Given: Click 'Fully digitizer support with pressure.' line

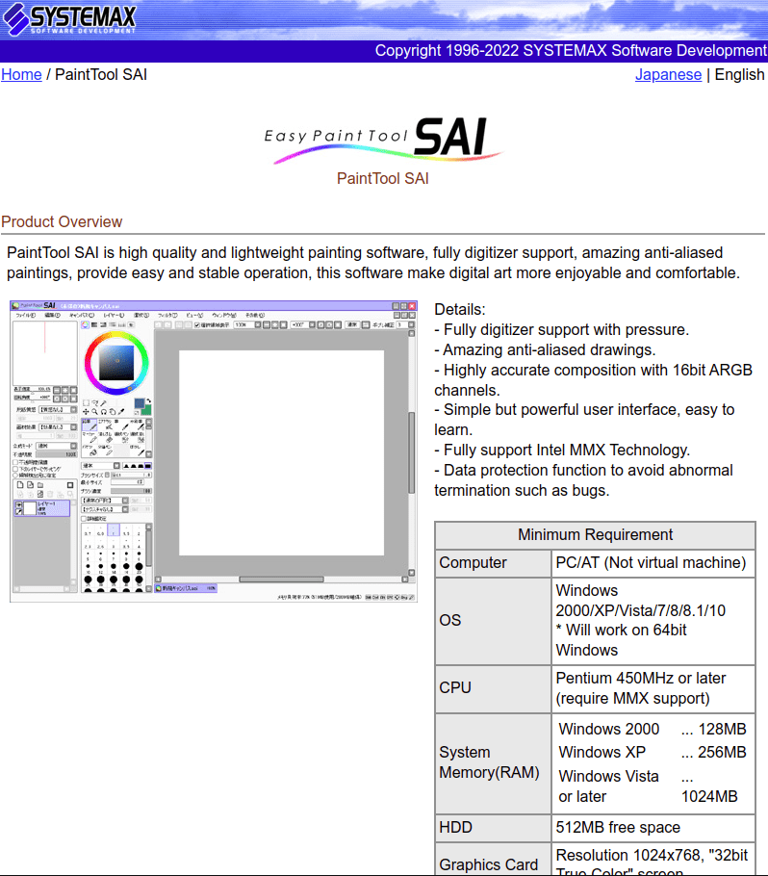Looking at the screenshot, I should [562, 329].
